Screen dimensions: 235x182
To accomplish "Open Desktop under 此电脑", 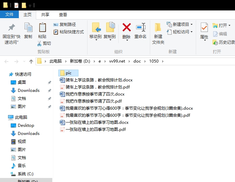I will point(22,125).
